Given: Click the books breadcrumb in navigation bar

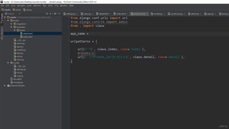Looking at the screenshot, I should (x=17, y=10).
